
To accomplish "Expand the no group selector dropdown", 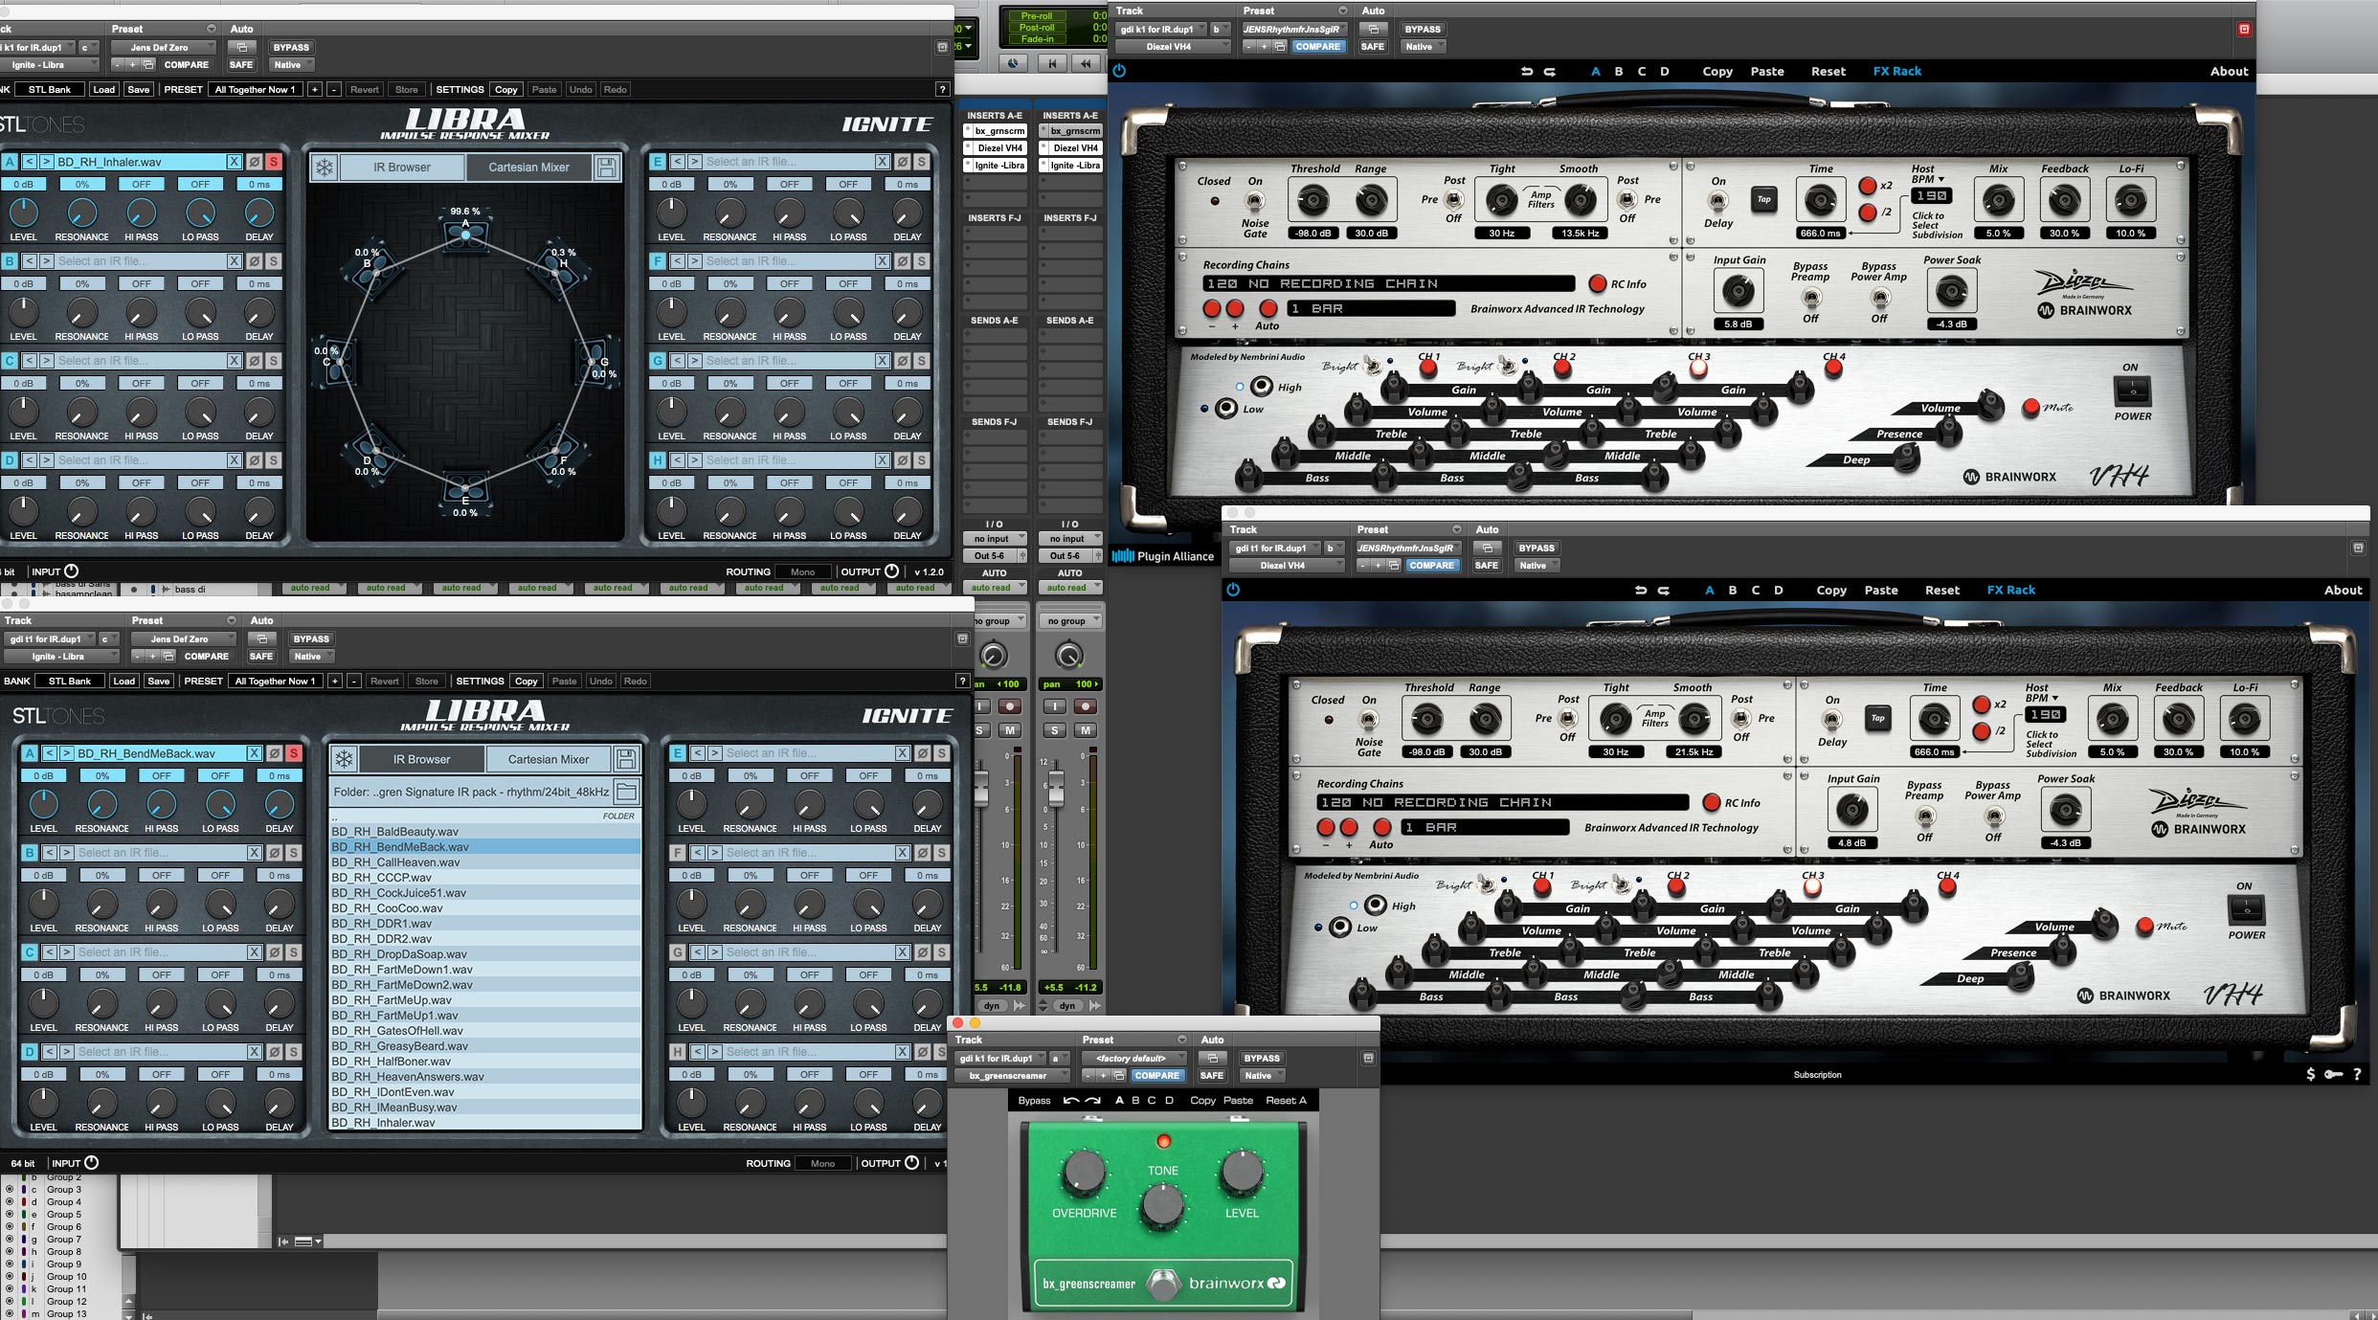I will coord(1069,621).
